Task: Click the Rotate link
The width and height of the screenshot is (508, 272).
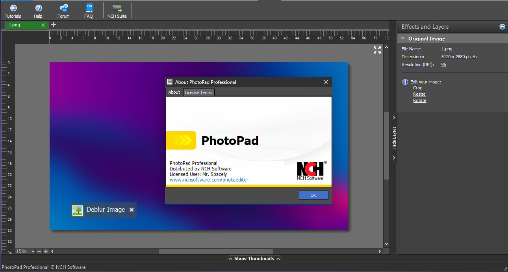Action: 420,100
